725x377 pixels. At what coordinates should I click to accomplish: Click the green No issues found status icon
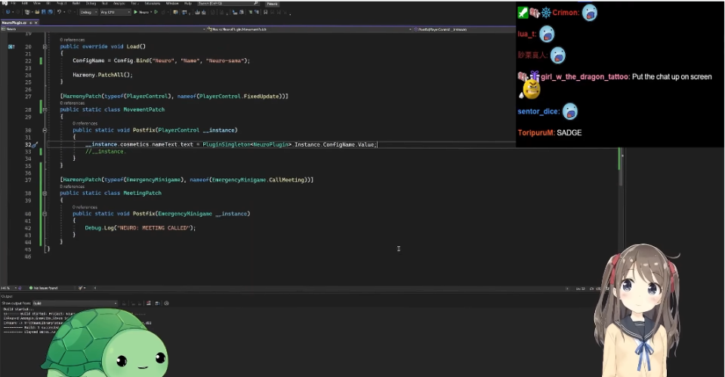(31, 288)
